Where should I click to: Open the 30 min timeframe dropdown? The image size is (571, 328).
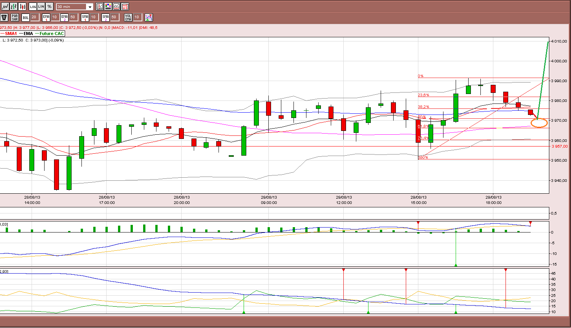(75, 7)
